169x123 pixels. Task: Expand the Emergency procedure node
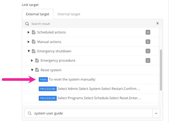point(32,60)
